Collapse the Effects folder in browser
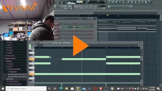The image size is (162, 91). click(x=8, y=61)
